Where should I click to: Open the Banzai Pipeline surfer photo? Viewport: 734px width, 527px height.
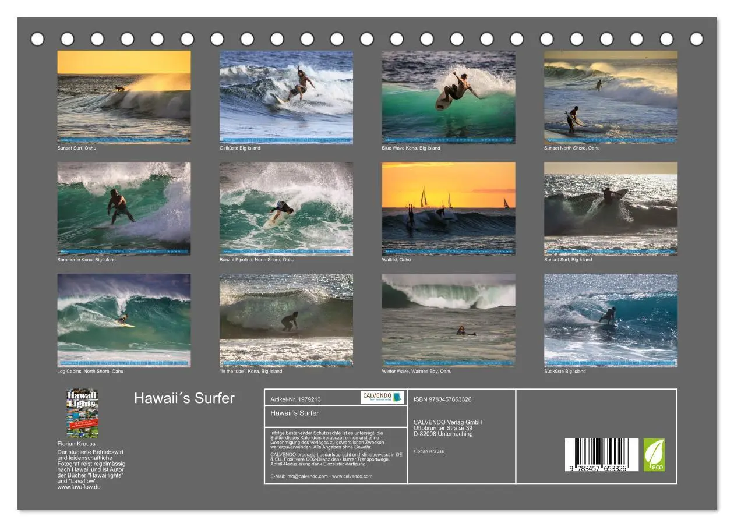tap(286, 208)
